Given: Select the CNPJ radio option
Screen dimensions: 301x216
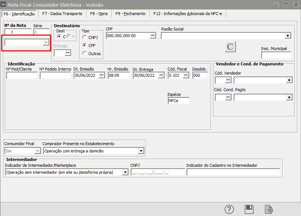Looking at the screenshot, I should (85, 37).
